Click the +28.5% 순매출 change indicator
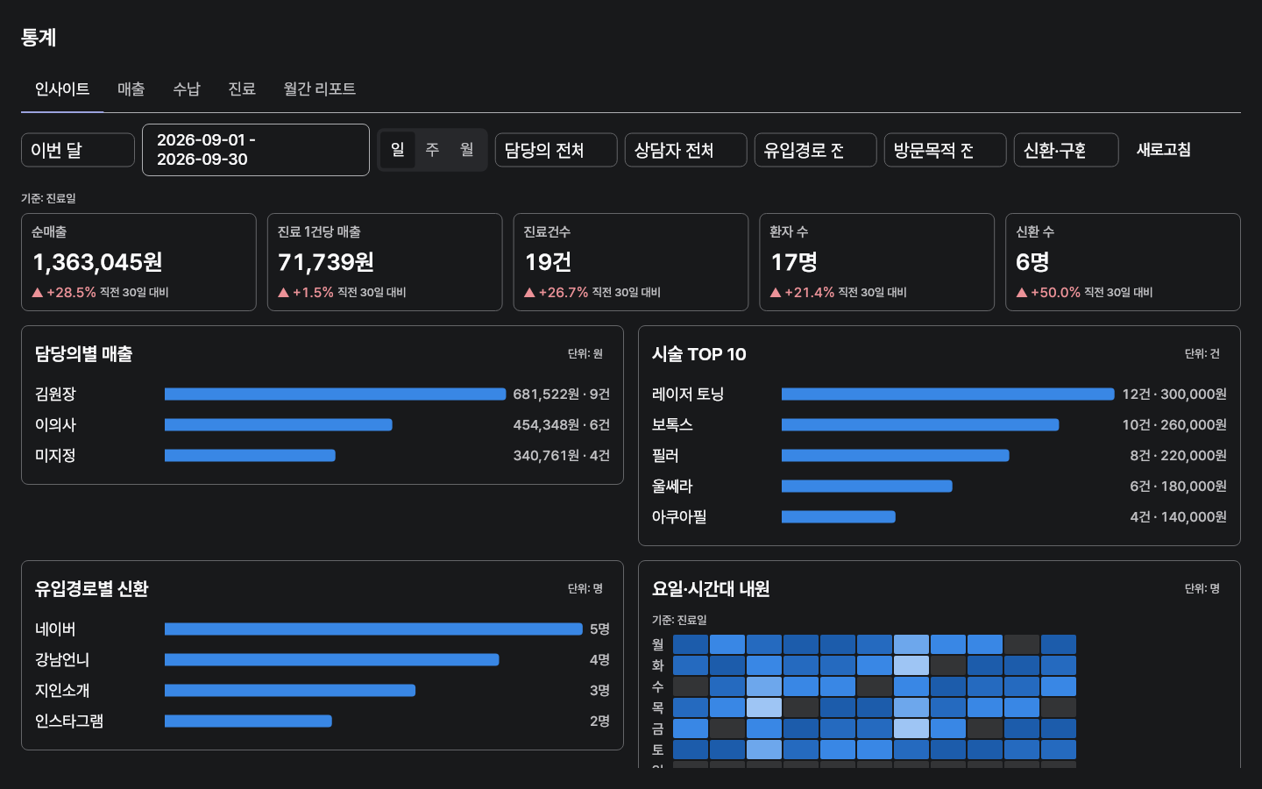Screen dimensions: 1262x789 click(x=64, y=293)
